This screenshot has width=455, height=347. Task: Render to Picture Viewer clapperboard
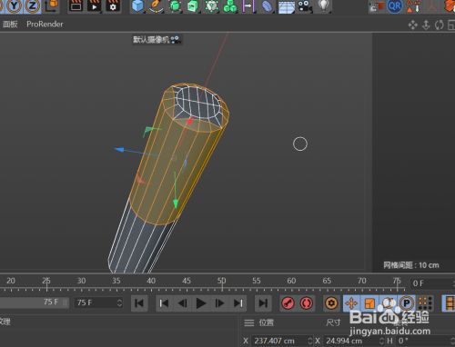[x=94, y=5]
